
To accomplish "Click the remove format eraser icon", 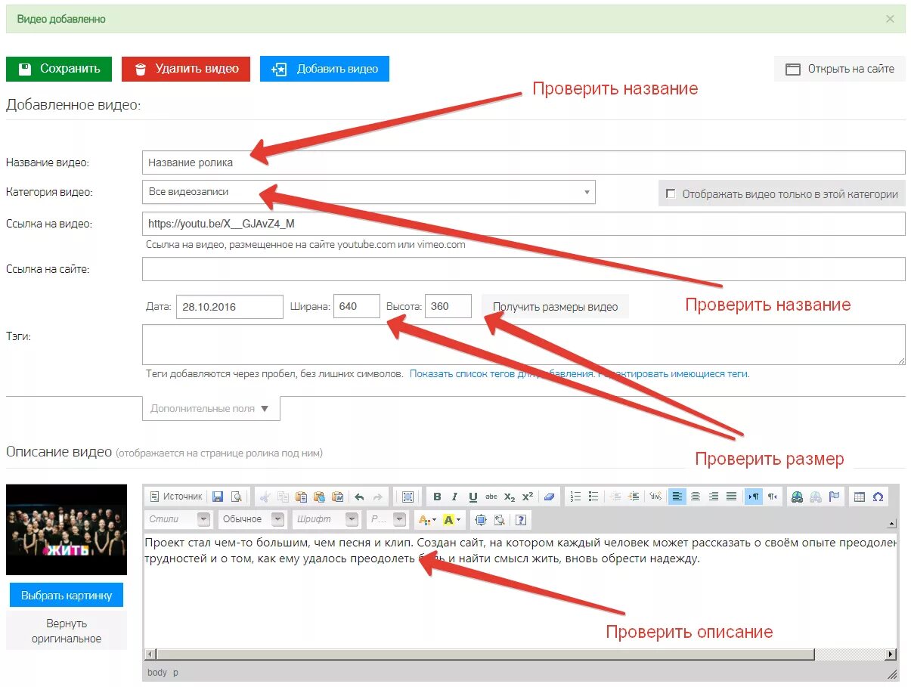I will pyautogui.click(x=550, y=497).
